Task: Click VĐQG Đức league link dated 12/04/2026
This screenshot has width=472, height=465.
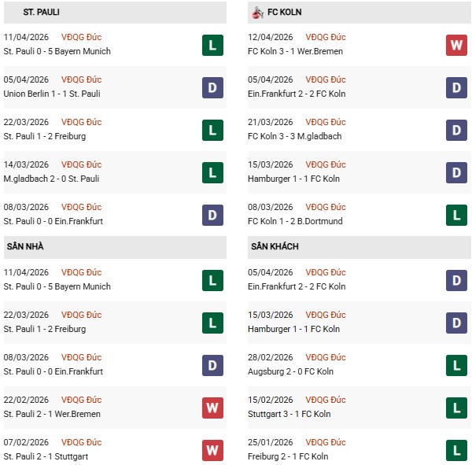Action: coord(327,37)
